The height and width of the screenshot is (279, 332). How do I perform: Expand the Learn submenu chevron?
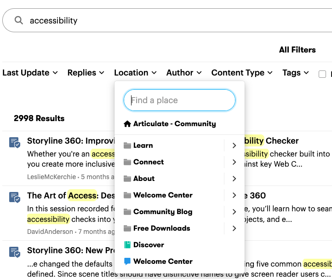[234, 145]
